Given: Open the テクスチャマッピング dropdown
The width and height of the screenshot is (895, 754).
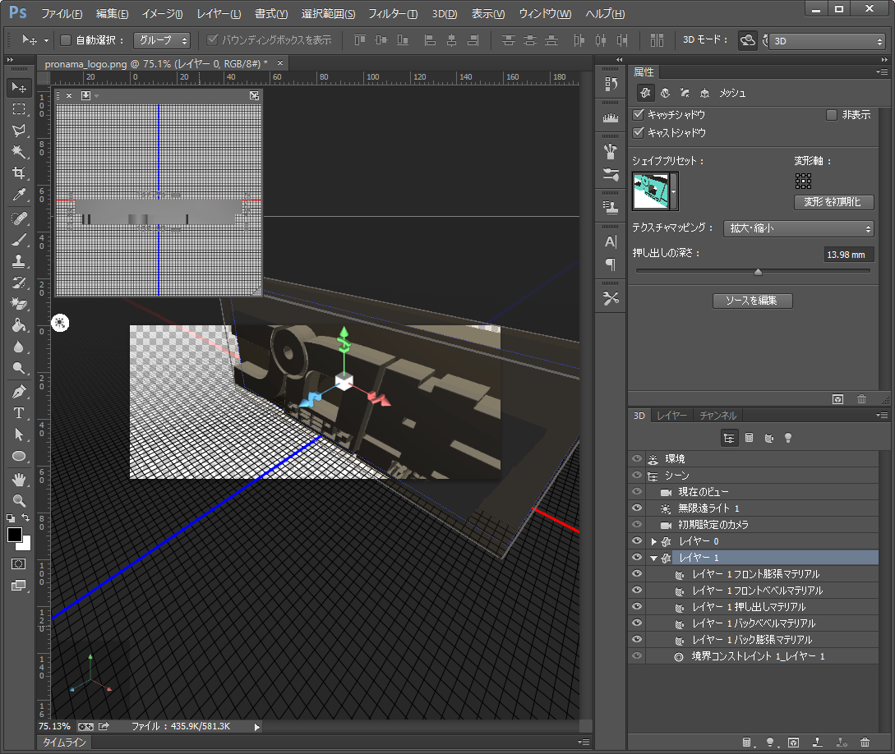Looking at the screenshot, I should pyautogui.click(x=798, y=228).
